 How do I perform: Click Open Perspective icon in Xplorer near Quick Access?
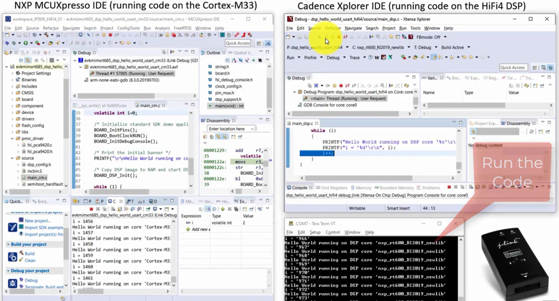pos(534,68)
